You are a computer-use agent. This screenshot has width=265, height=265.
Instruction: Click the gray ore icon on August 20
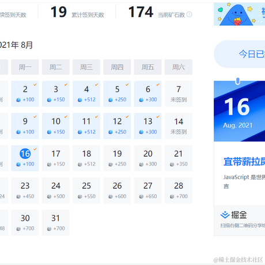(141, 164)
